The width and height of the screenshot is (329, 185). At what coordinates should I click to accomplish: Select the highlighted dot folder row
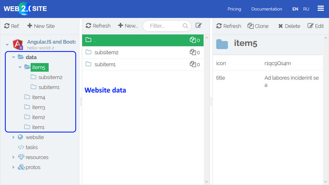coord(143,40)
